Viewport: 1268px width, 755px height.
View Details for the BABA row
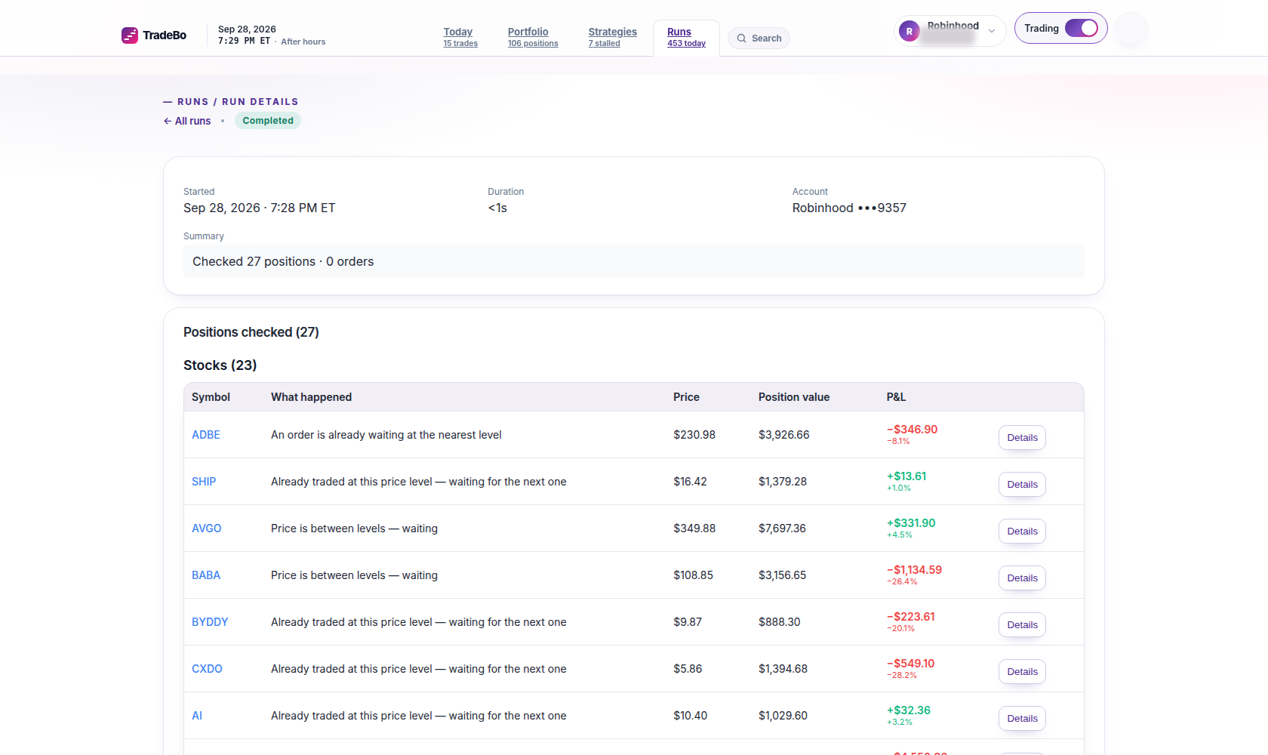(1022, 578)
